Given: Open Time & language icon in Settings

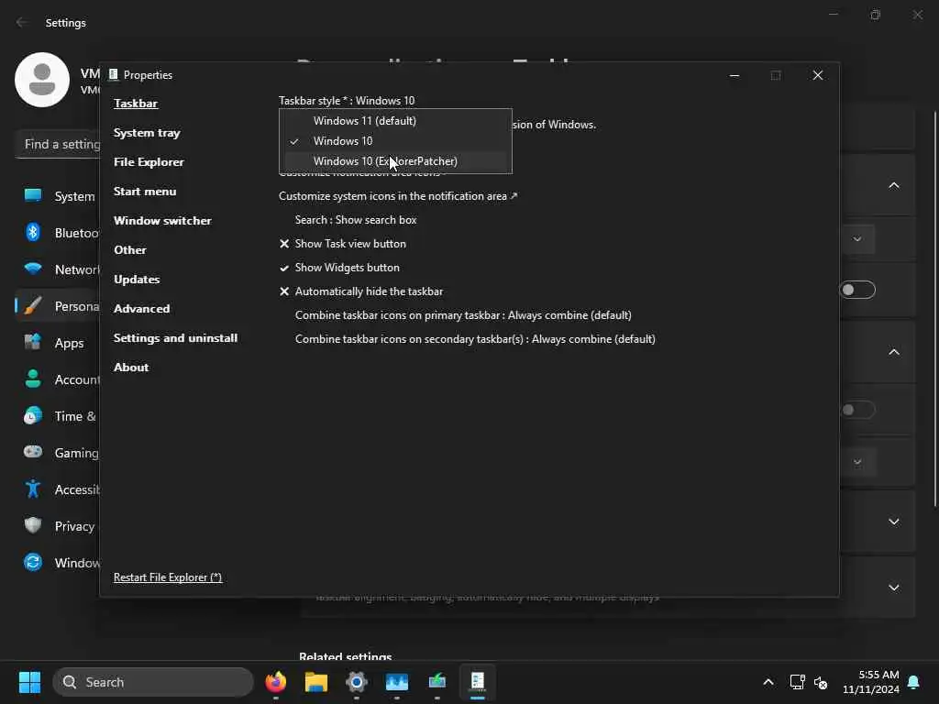Looking at the screenshot, I should click(x=33, y=415).
